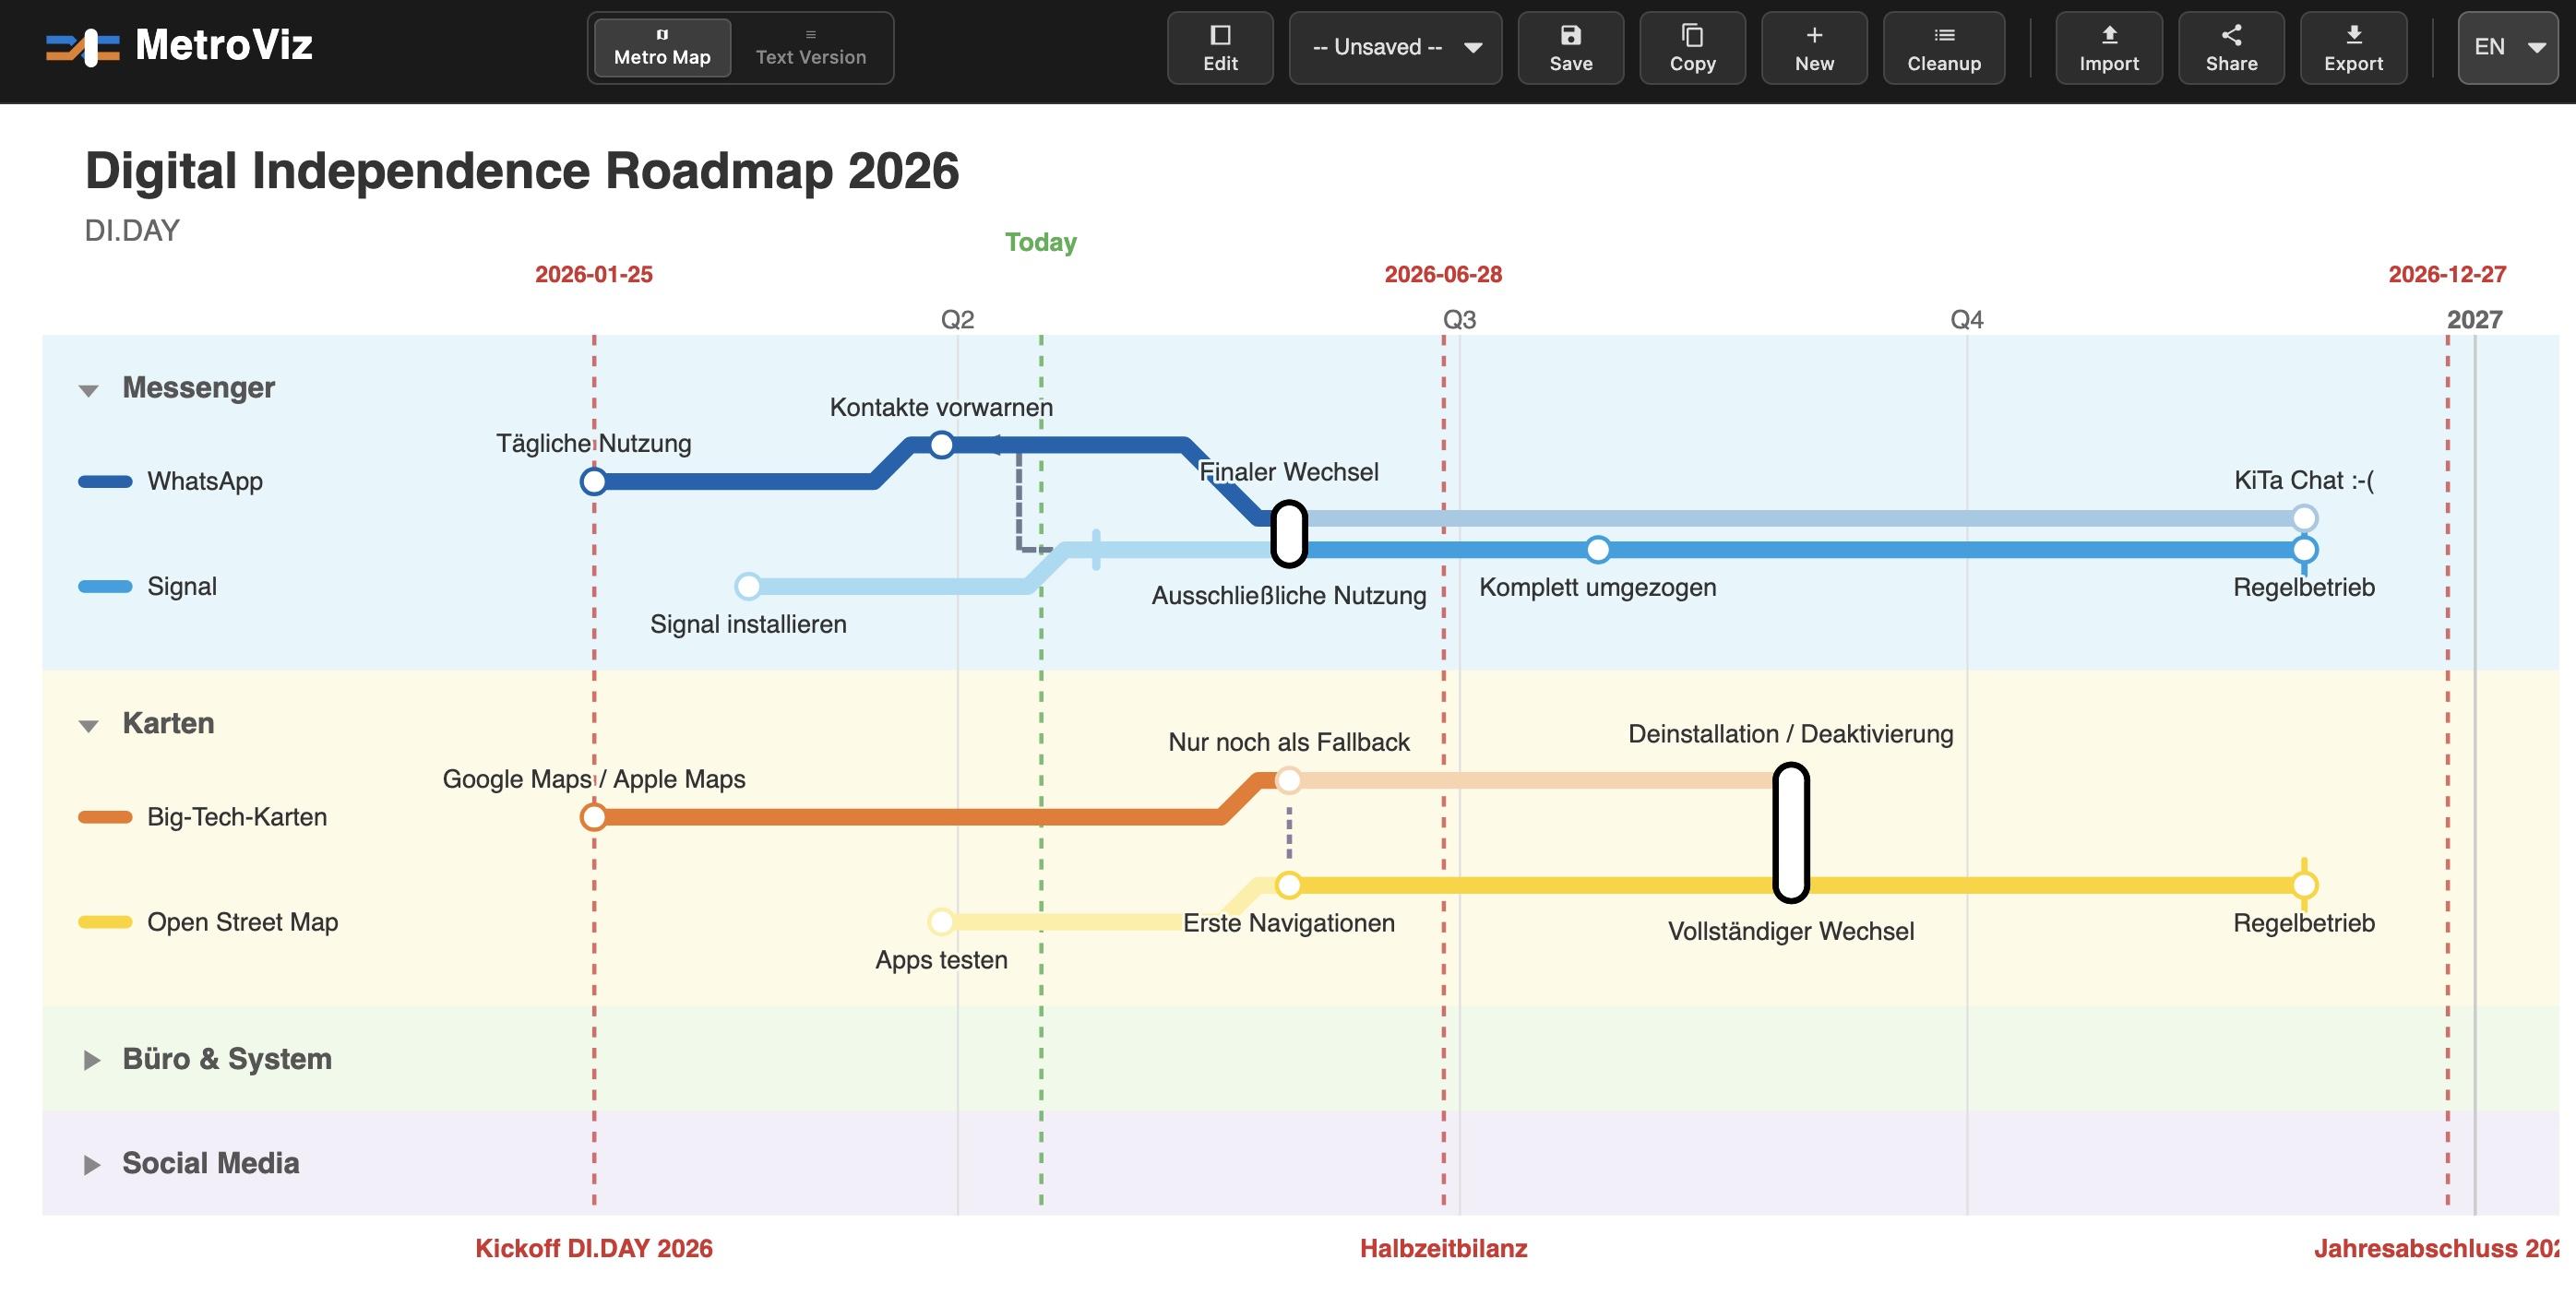Click the Q2 quarter label

click(957, 320)
